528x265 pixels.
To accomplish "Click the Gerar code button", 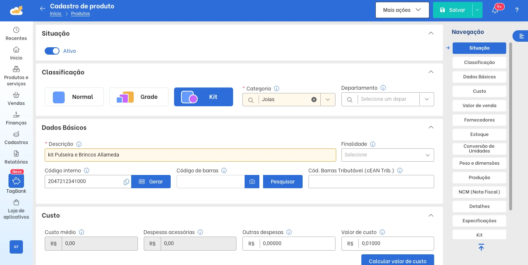I will click(x=151, y=182).
